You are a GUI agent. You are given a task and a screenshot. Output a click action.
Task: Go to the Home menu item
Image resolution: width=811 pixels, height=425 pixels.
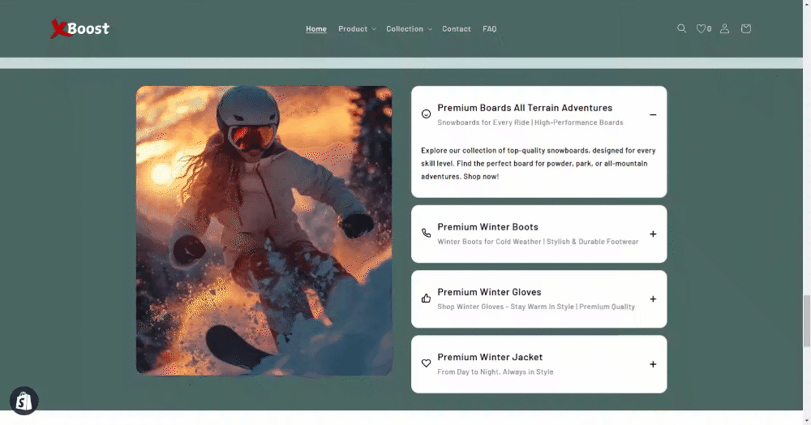pos(316,29)
